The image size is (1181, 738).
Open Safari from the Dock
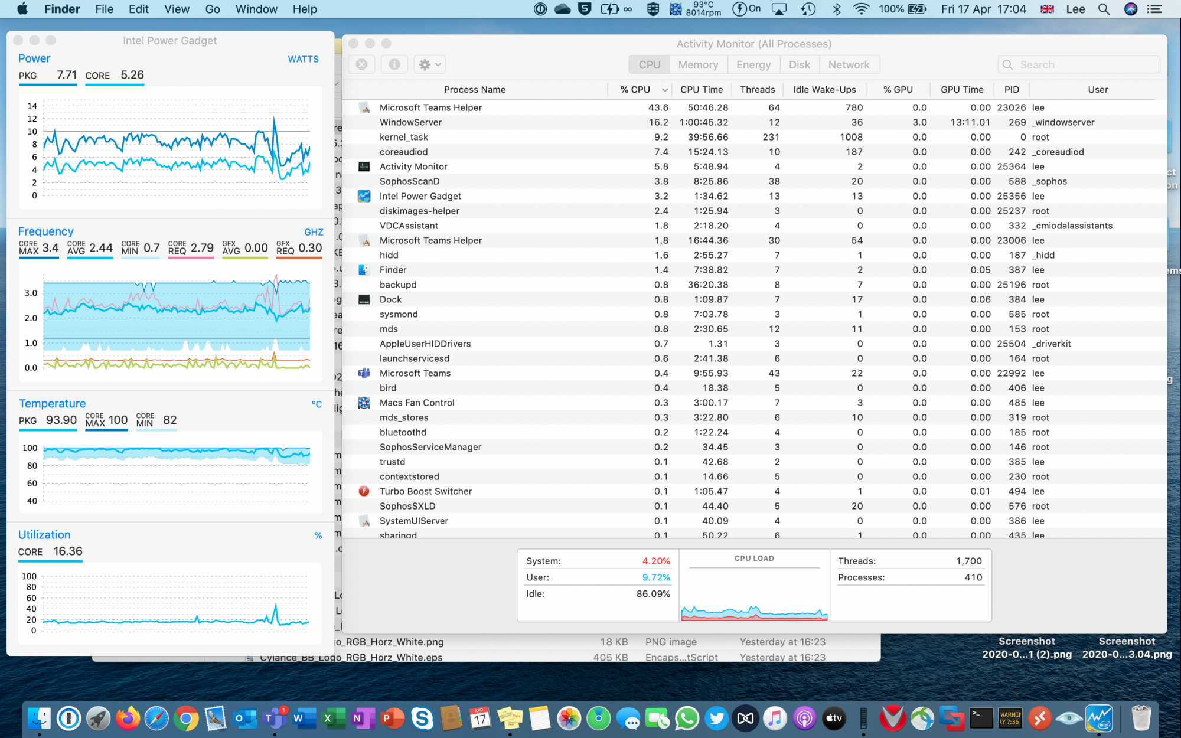156,719
